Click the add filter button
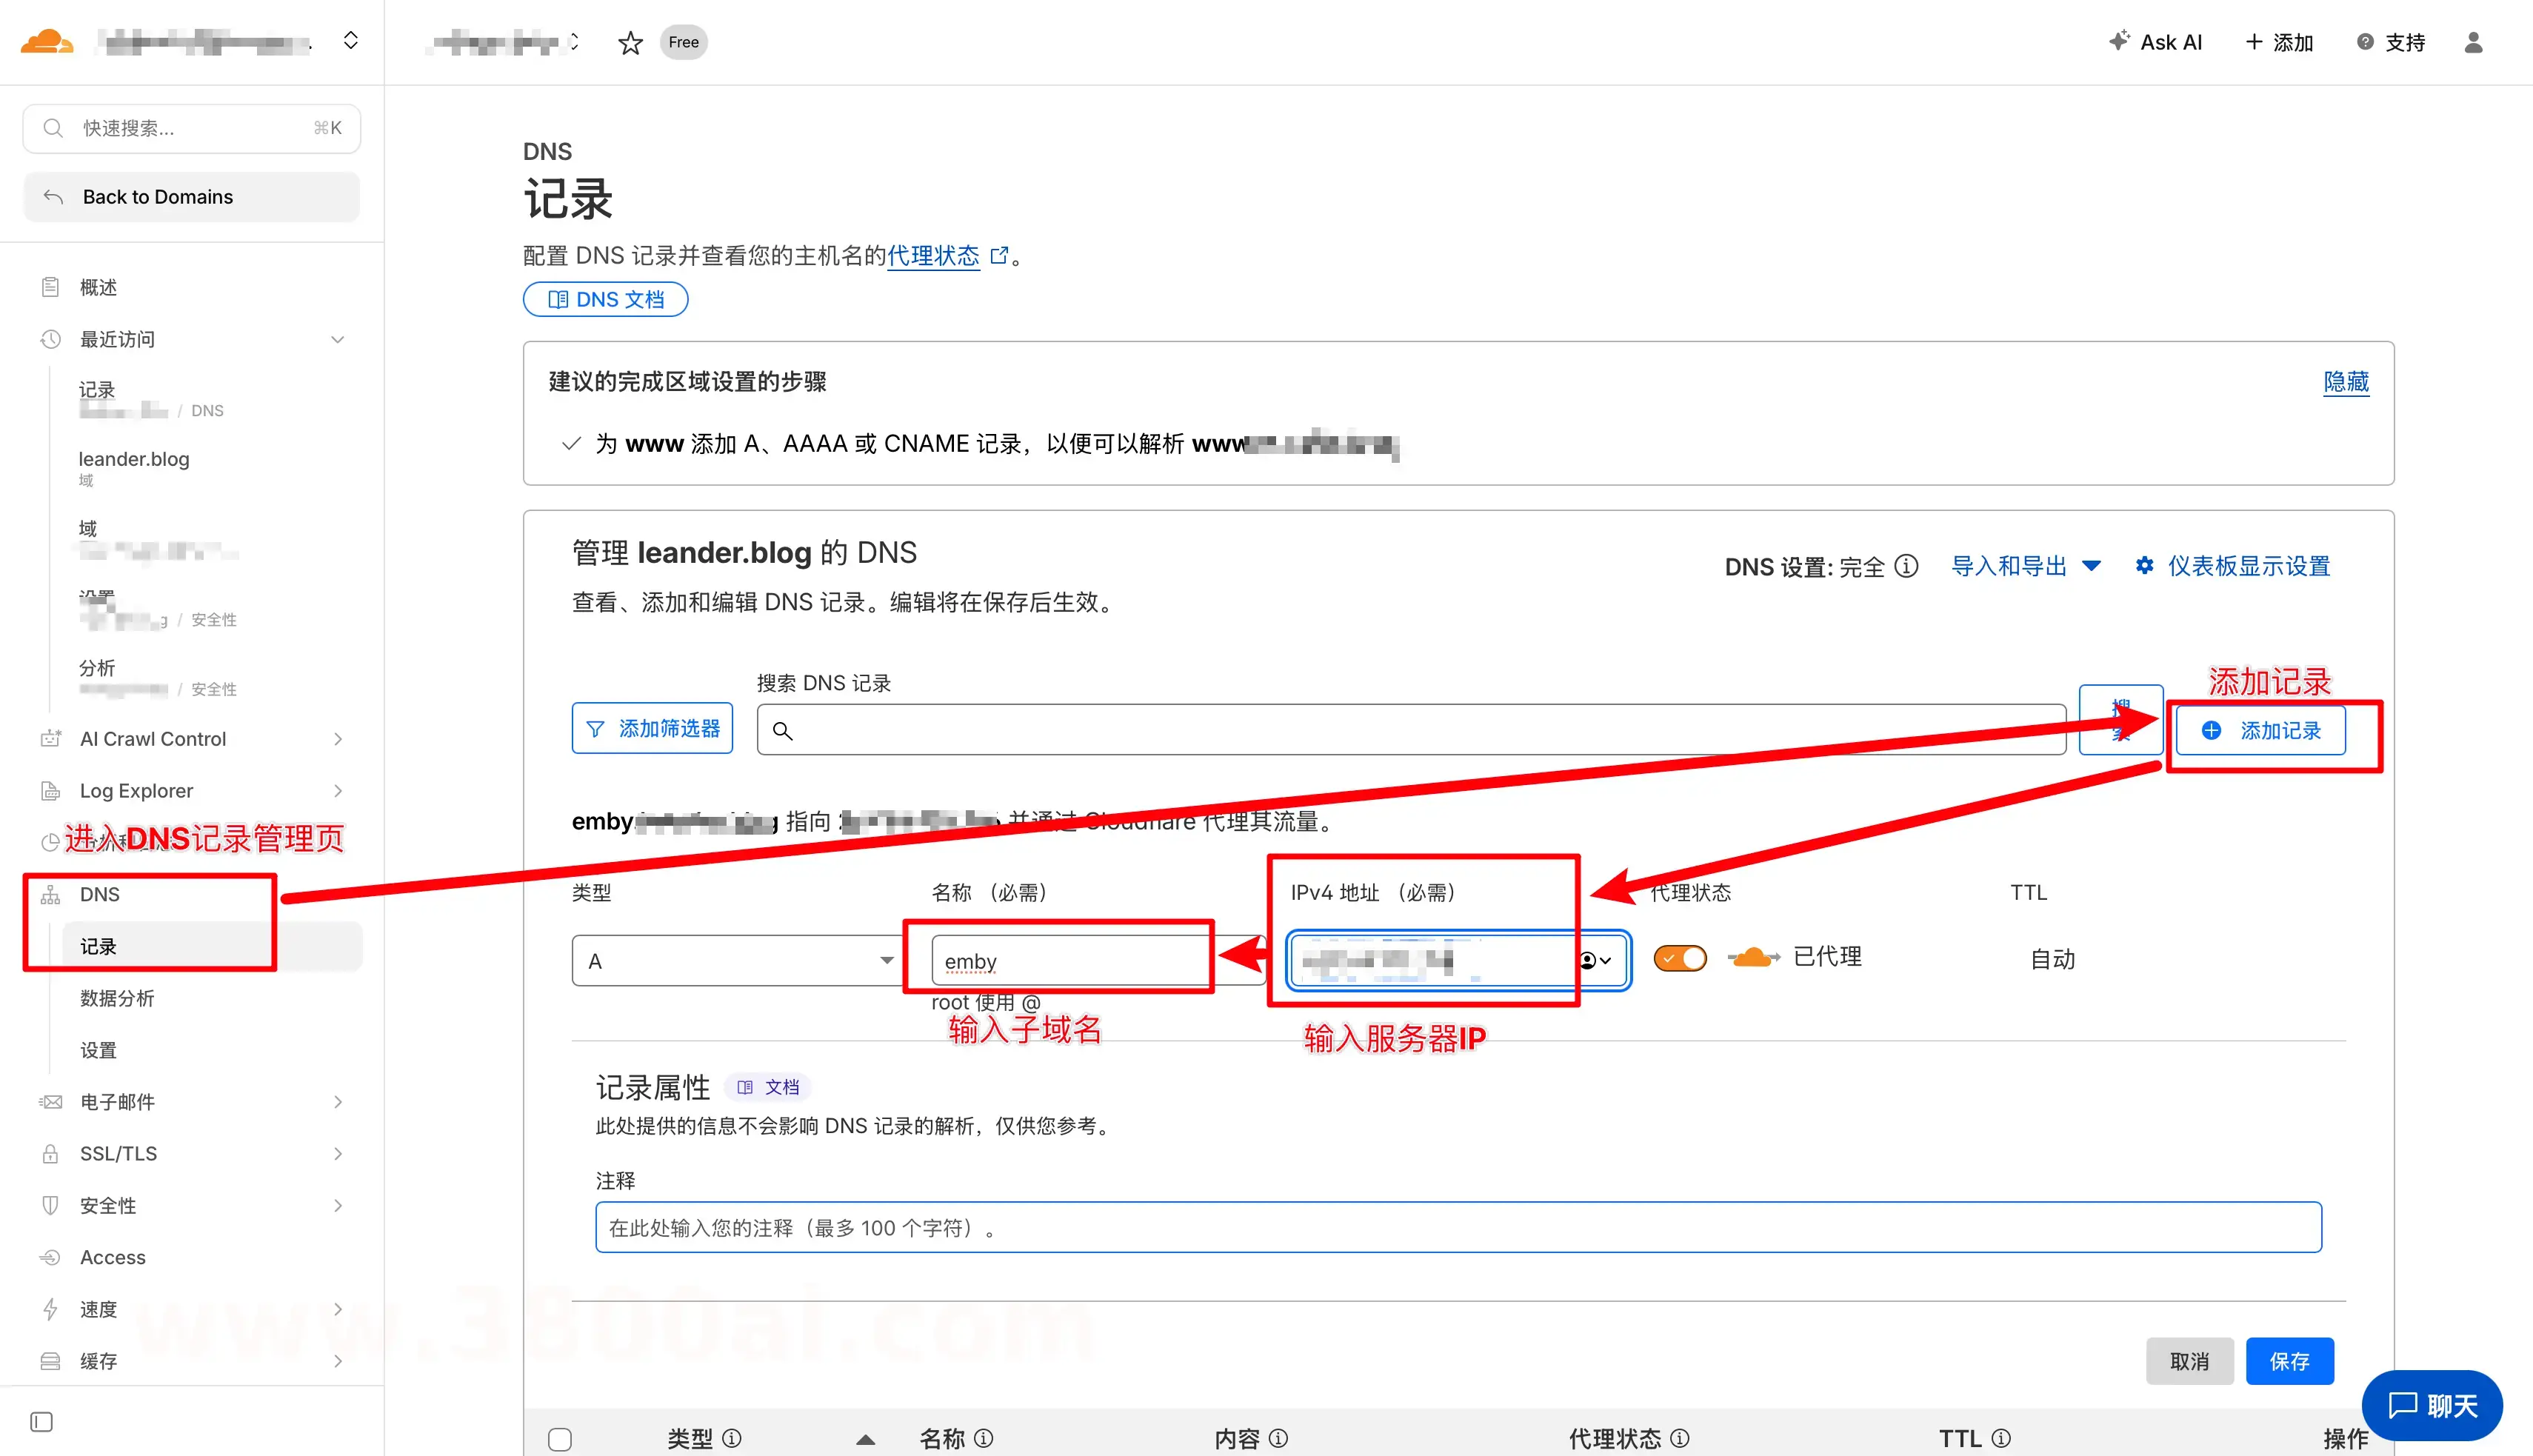 (x=652, y=729)
